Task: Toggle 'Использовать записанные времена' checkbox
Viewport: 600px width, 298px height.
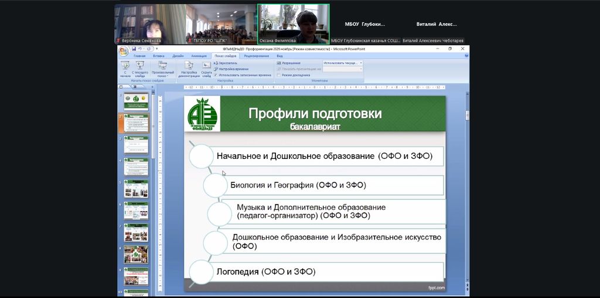Action: [216, 75]
